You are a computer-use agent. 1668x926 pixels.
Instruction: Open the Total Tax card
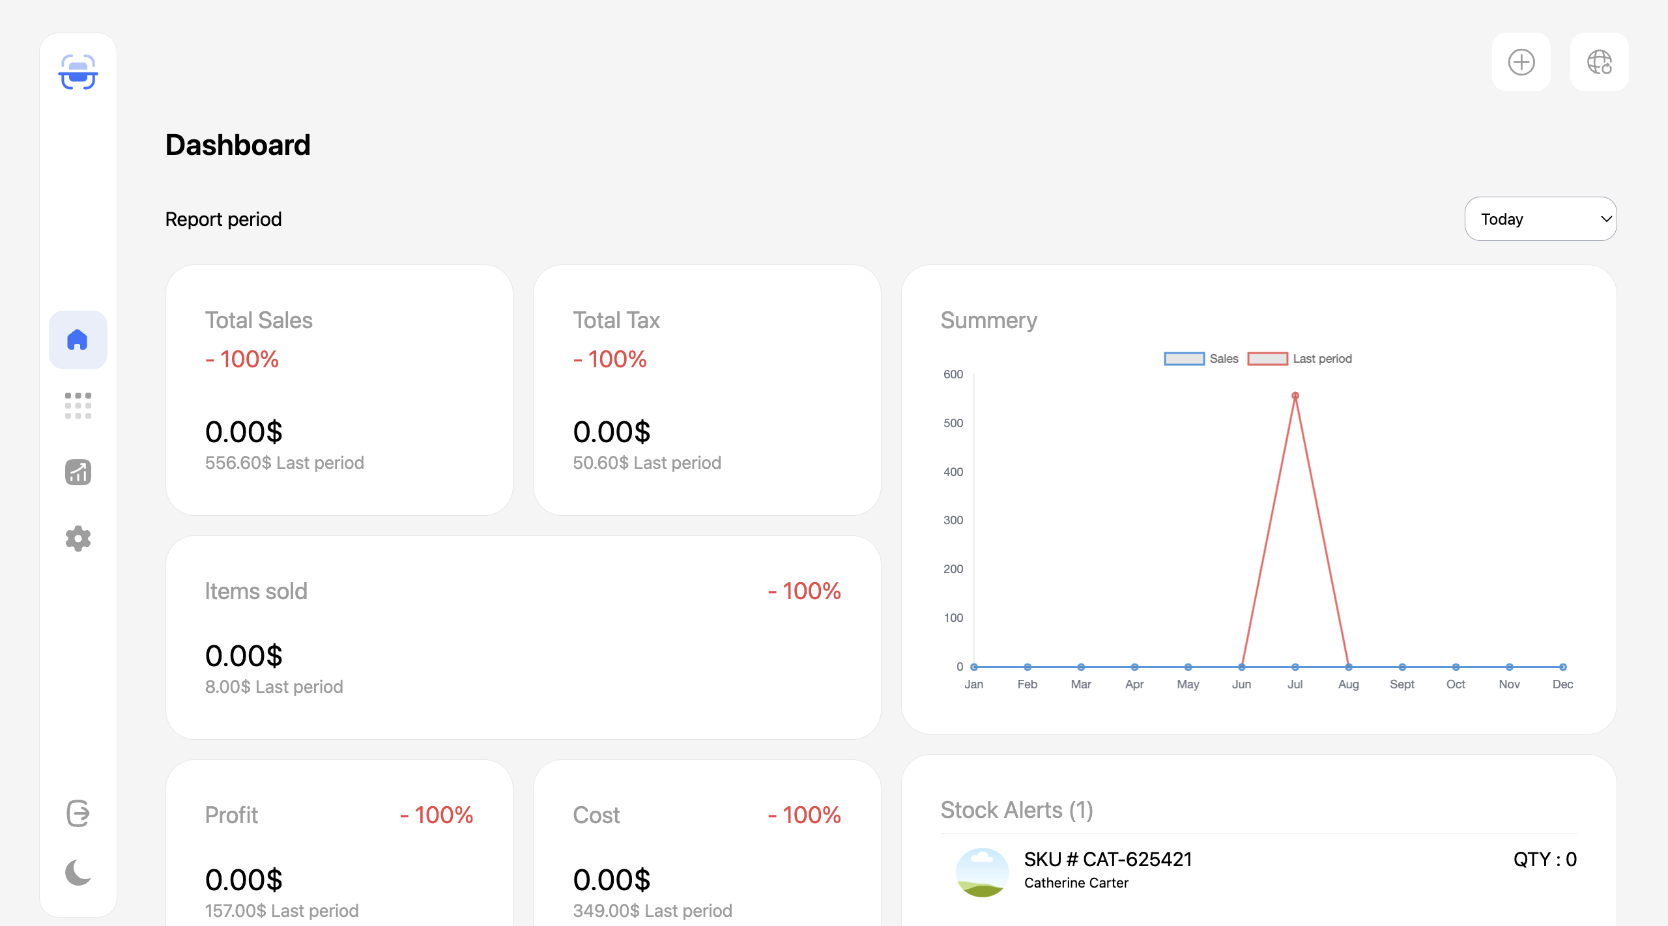point(707,390)
